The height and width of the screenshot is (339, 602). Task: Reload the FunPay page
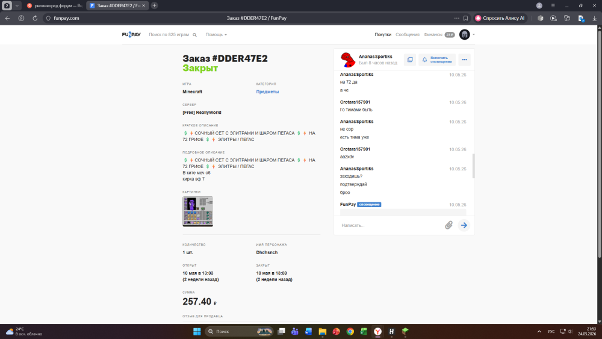click(x=35, y=18)
